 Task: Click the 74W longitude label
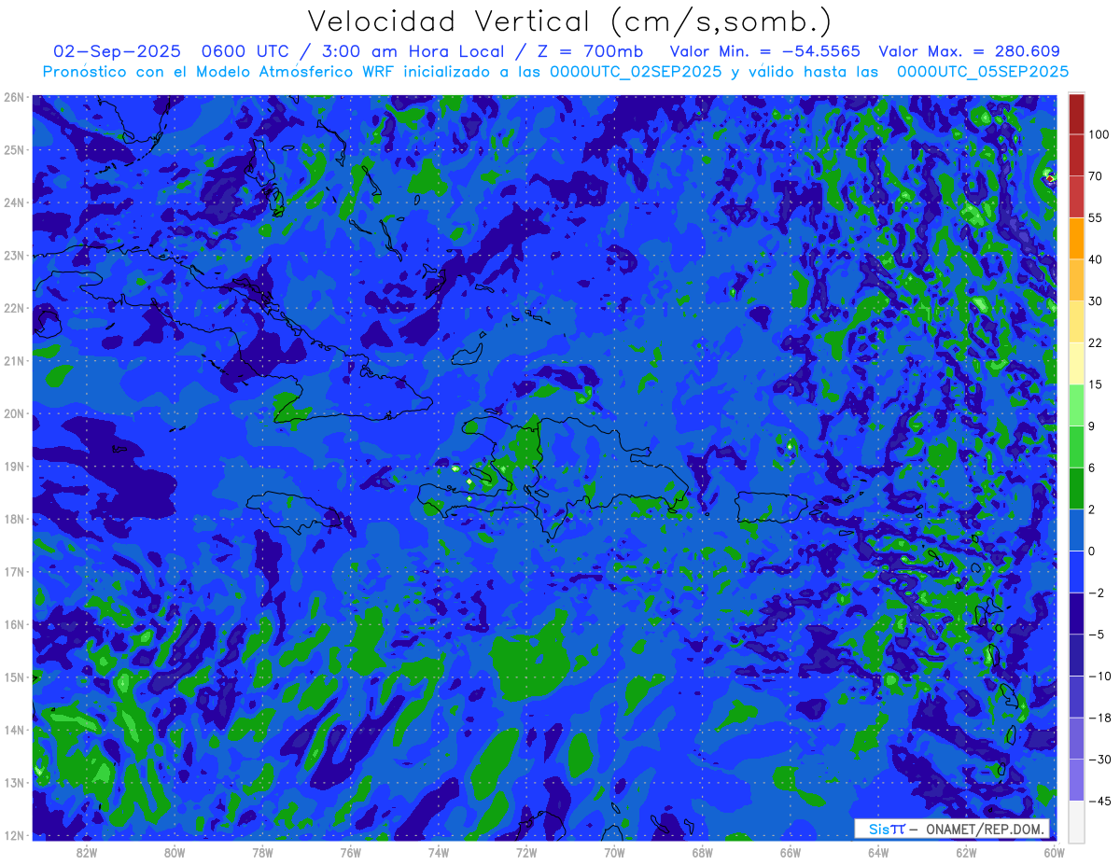coord(439,852)
